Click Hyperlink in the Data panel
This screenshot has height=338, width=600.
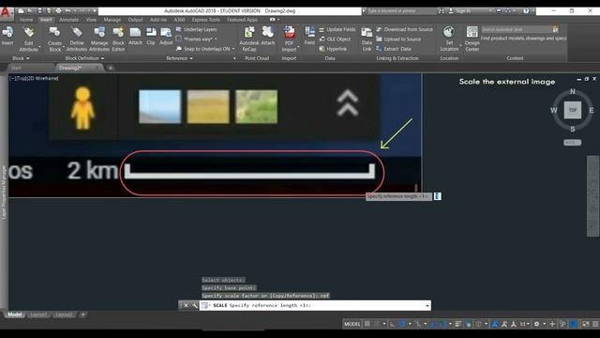coord(333,49)
